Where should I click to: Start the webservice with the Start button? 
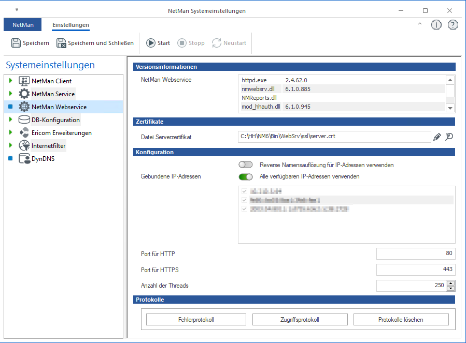158,43
